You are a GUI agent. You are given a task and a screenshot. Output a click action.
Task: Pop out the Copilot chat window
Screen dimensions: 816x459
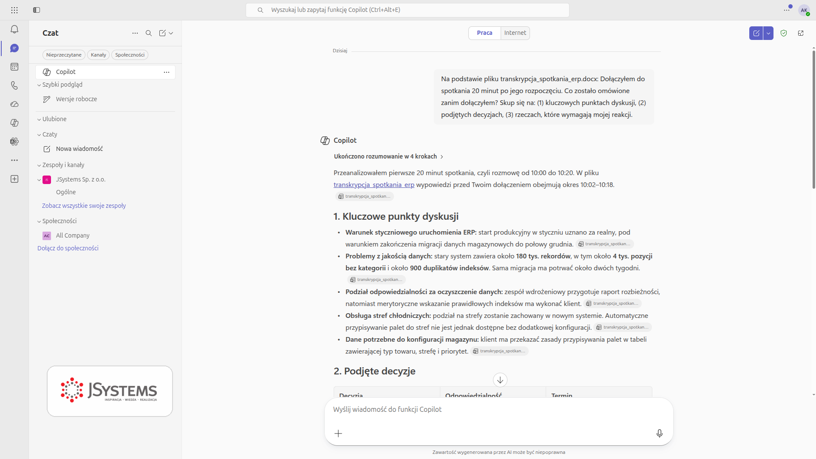click(x=801, y=33)
